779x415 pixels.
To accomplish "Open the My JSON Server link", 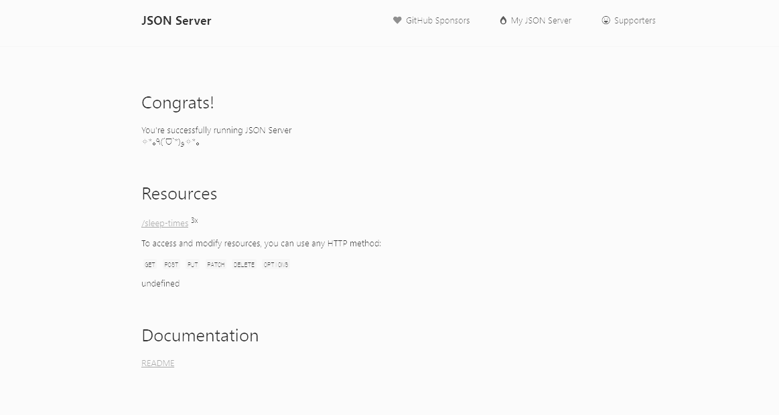I will (536, 20).
